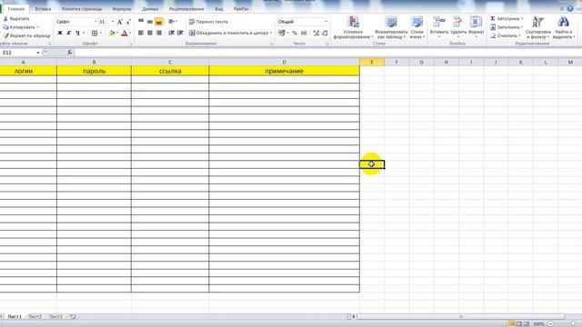This screenshot has height=327, width=582.
Task: Switch to the Главная ribbon tab
Action: coord(16,9)
